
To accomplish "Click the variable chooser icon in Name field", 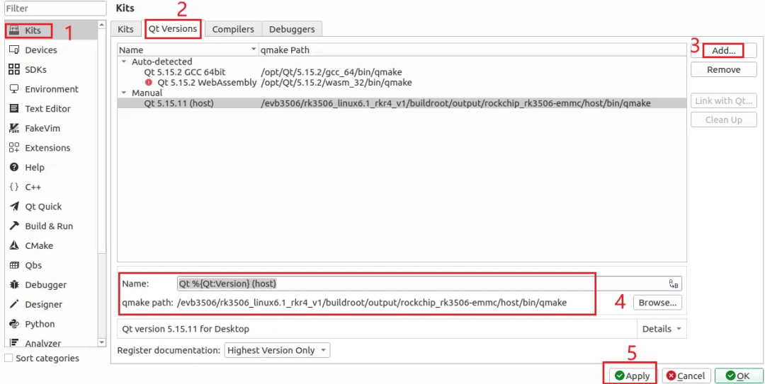I will click(x=674, y=284).
